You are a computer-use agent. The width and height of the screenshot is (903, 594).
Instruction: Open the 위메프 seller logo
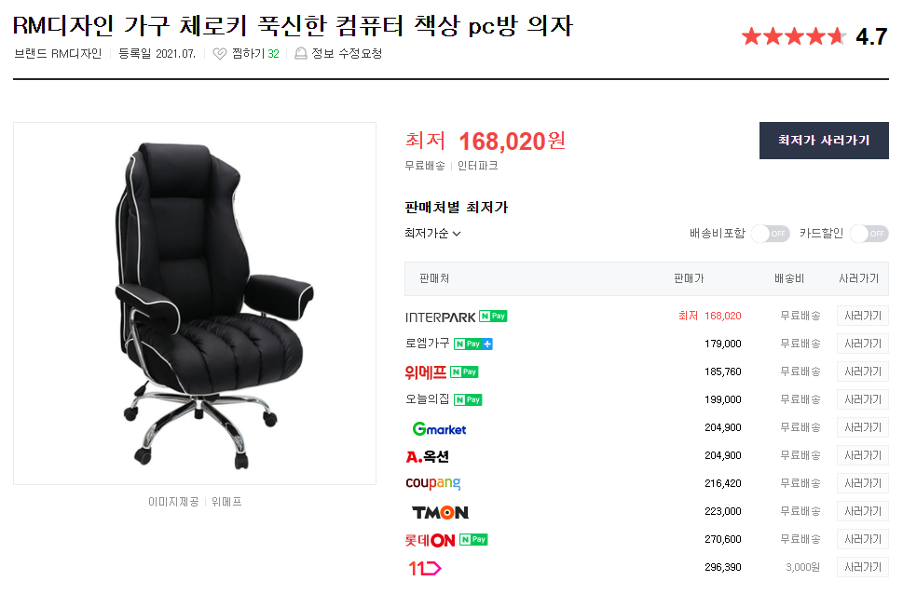click(x=426, y=372)
